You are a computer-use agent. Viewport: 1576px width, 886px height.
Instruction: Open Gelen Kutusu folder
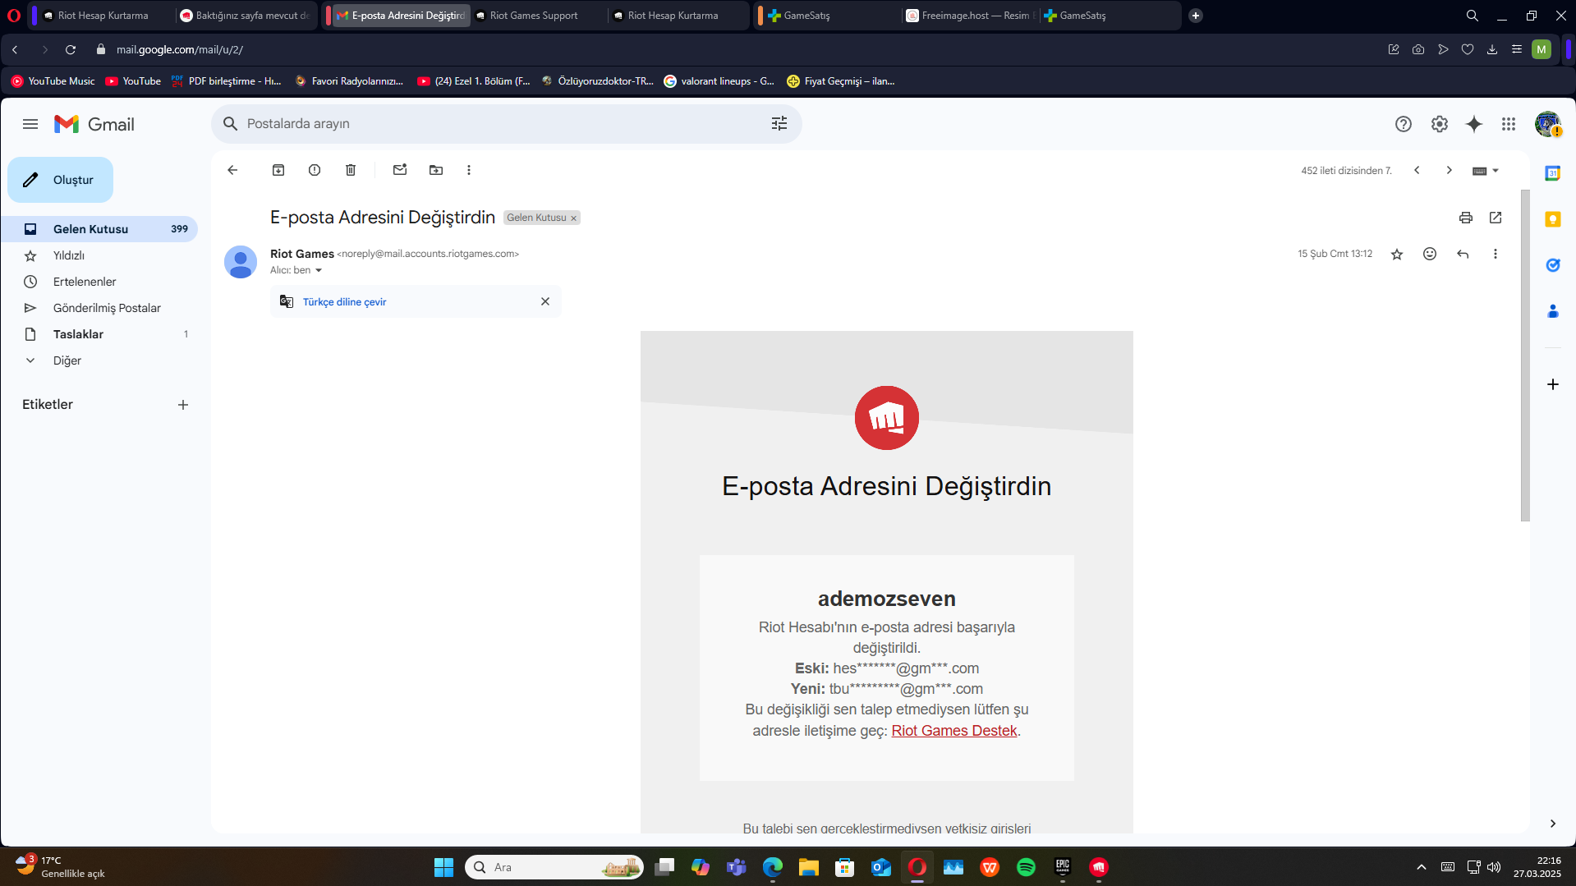point(99,229)
